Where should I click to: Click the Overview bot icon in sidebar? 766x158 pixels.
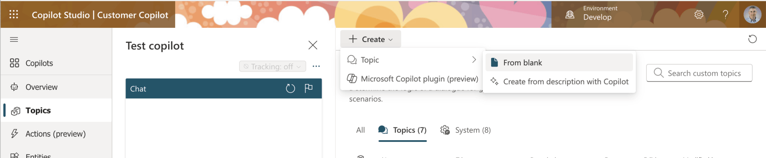tap(15, 87)
